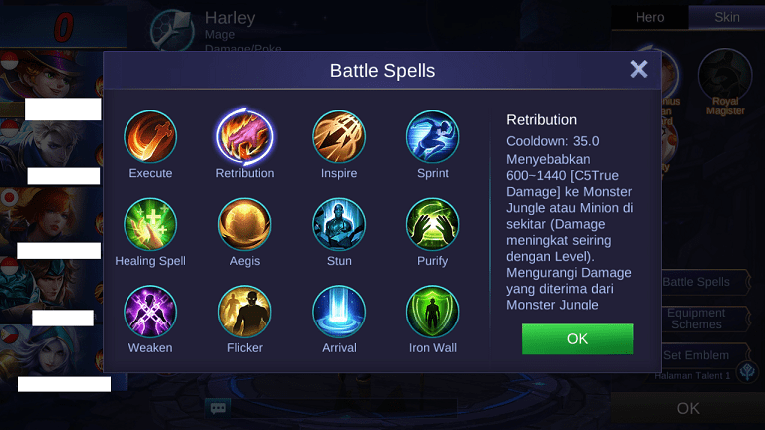The height and width of the screenshot is (430, 765).
Task: Select the Flicker spell icon
Action: click(x=244, y=312)
